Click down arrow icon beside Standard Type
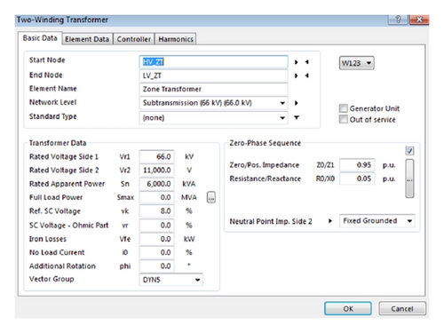Viewport: 444px width, 333px height. (x=297, y=117)
